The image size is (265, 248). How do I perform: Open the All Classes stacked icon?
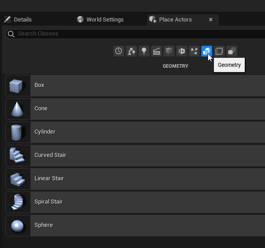232,51
